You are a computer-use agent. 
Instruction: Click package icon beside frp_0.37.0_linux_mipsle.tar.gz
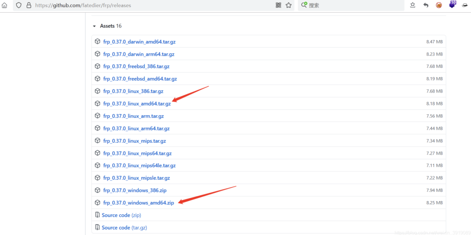97,178
